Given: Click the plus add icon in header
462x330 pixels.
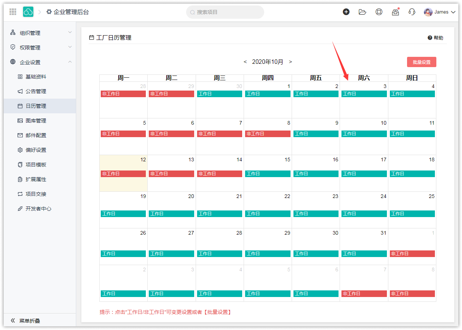Looking at the screenshot, I should [346, 12].
